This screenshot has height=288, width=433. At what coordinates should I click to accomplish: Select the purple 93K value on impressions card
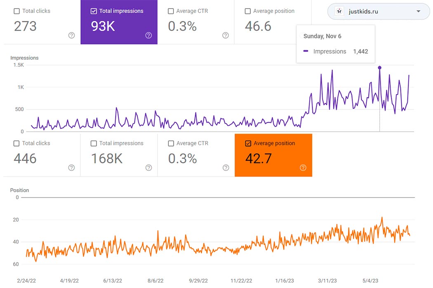point(103,26)
